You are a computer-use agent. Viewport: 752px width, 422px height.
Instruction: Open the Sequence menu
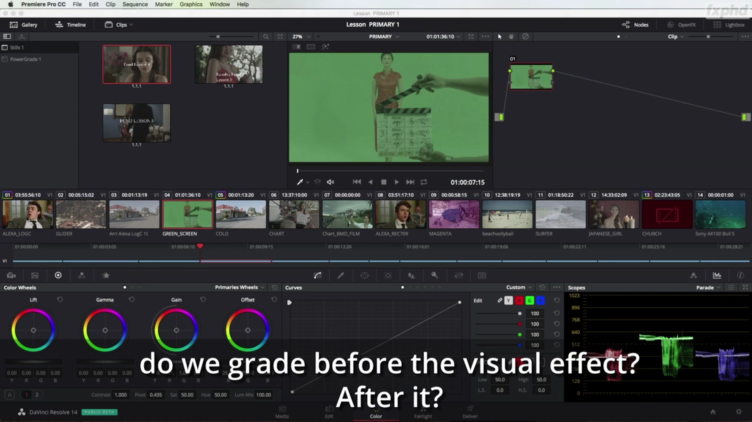135,4
